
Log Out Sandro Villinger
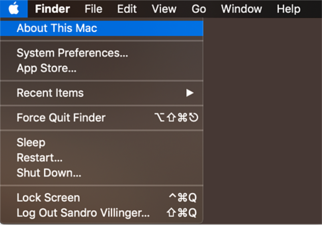[x=83, y=213]
